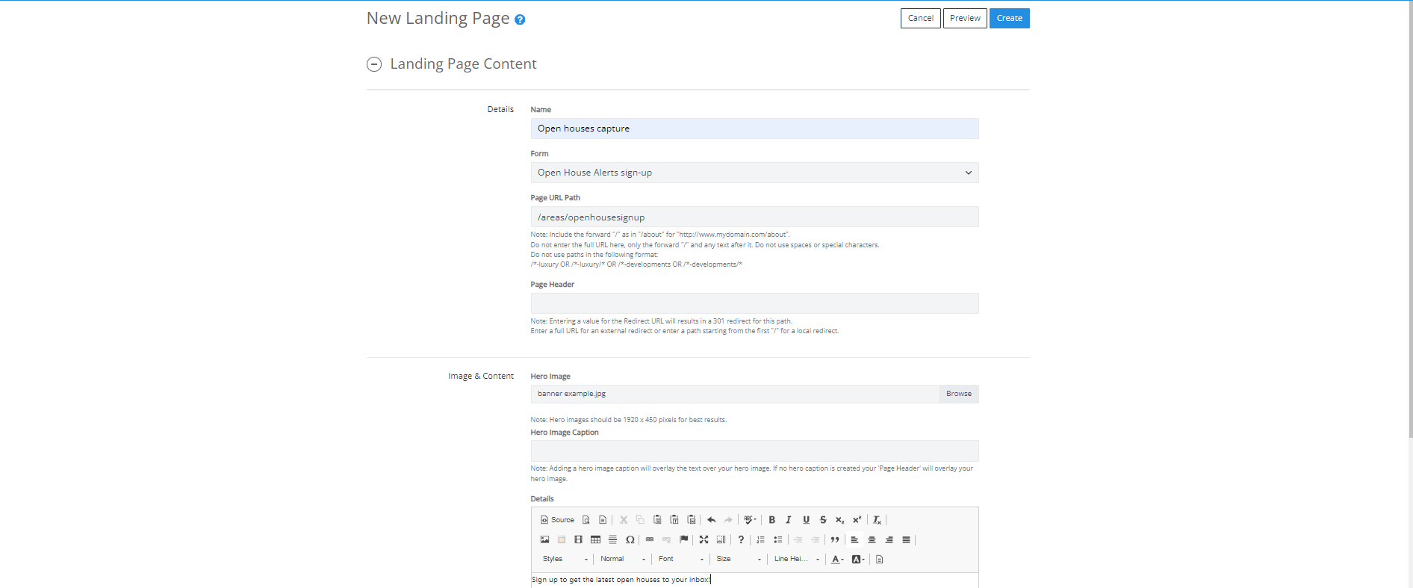Apply bold formatting in the editor
The height and width of the screenshot is (588, 1413).
(x=771, y=519)
